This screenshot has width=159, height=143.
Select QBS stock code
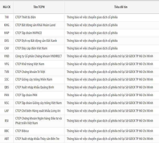pyautogui.click(x=7, y=87)
